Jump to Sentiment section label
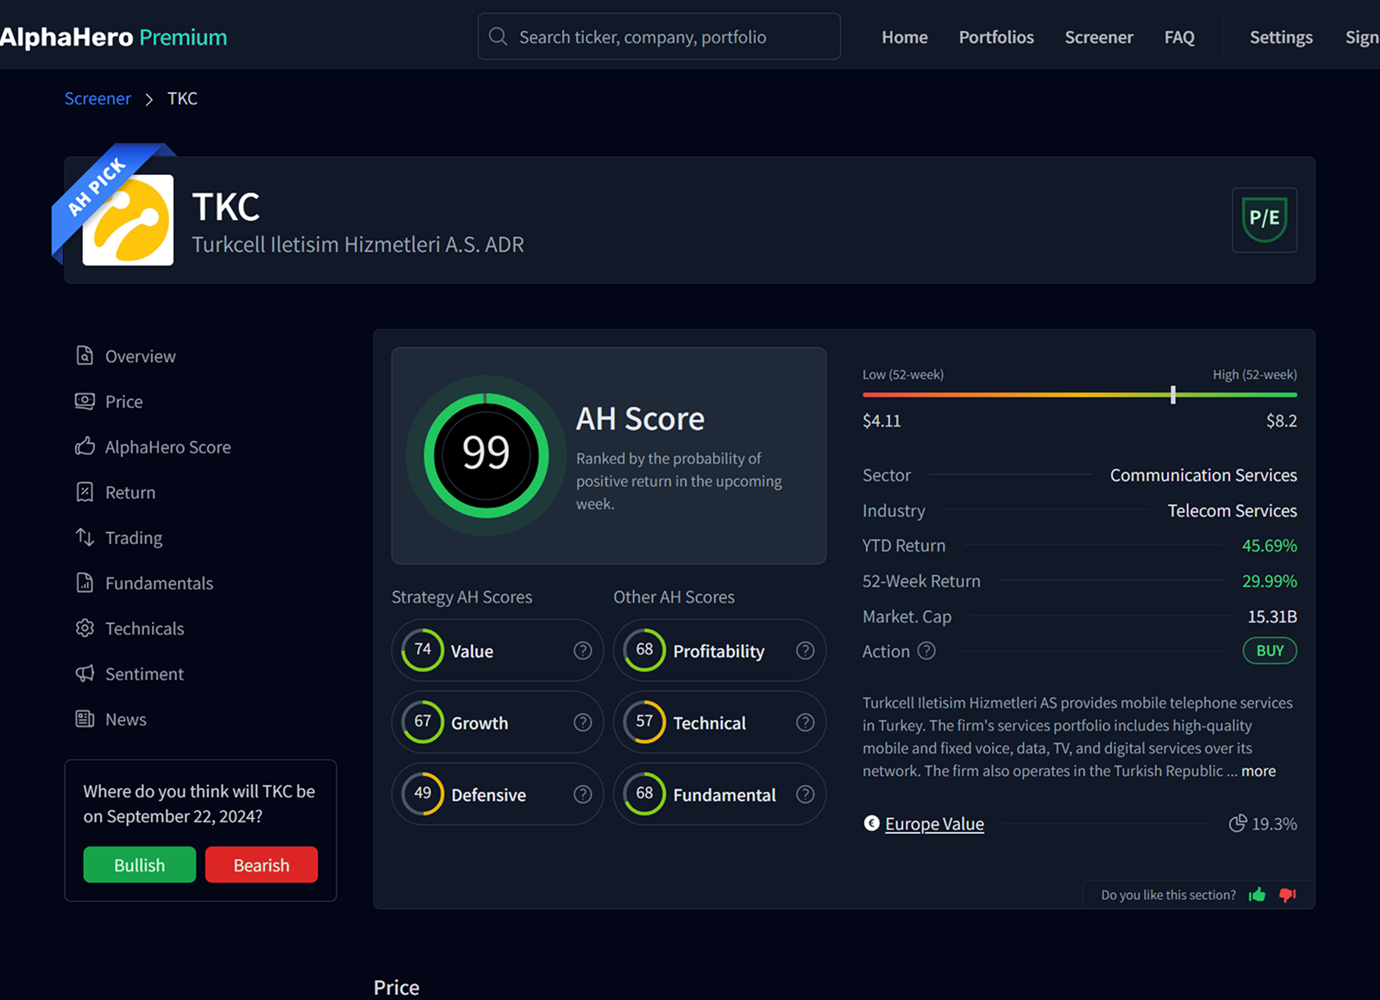The image size is (1380, 1000). (x=144, y=674)
